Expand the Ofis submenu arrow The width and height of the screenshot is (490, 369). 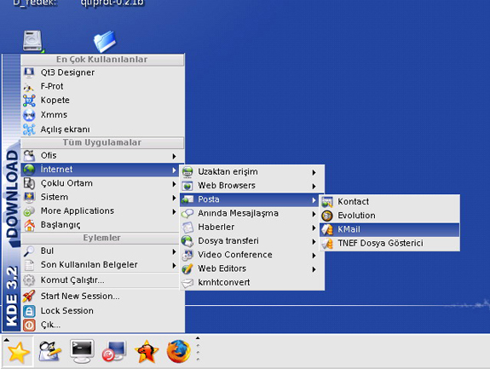pyautogui.click(x=174, y=156)
